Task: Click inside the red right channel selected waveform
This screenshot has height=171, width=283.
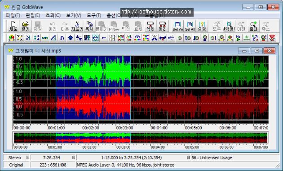Action: (93, 104)
